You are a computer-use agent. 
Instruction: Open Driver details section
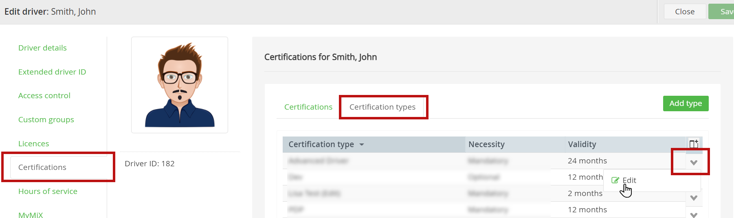42,48
